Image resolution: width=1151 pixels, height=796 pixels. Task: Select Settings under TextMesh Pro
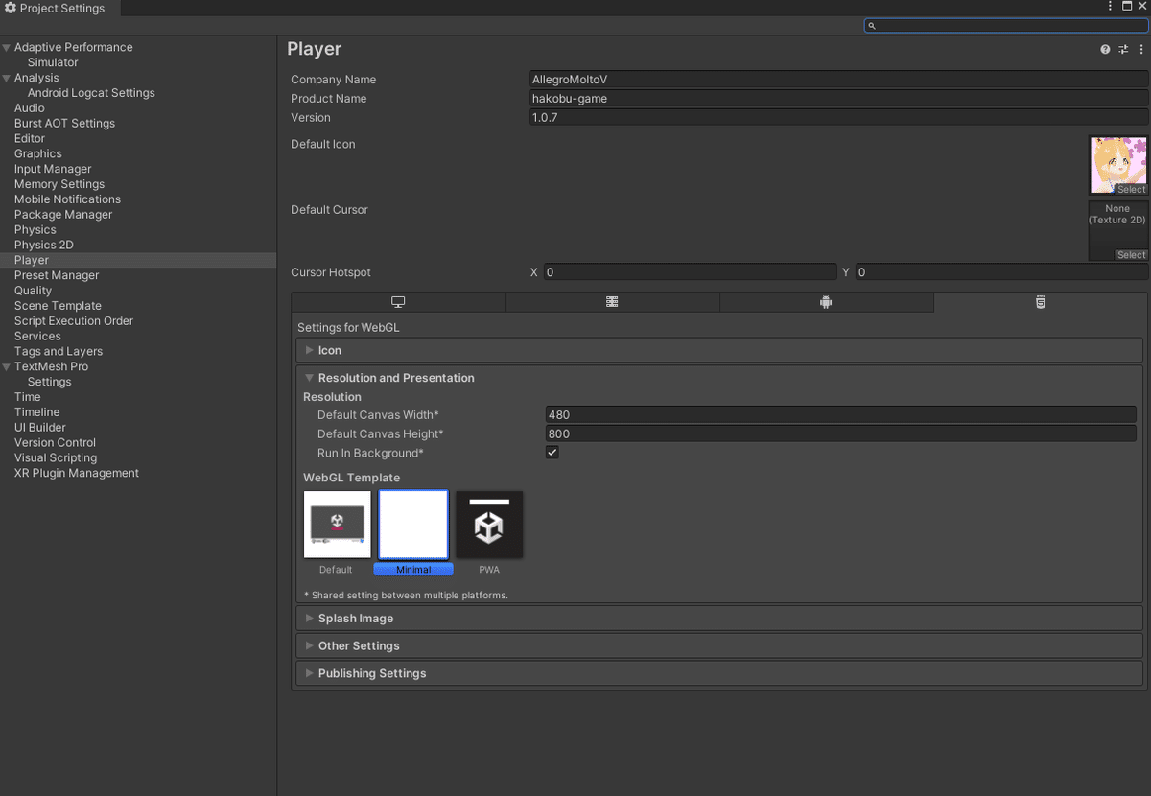[50, 382]
